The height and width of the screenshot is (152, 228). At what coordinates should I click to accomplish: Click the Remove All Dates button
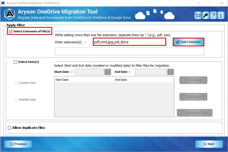coord(195,113)
